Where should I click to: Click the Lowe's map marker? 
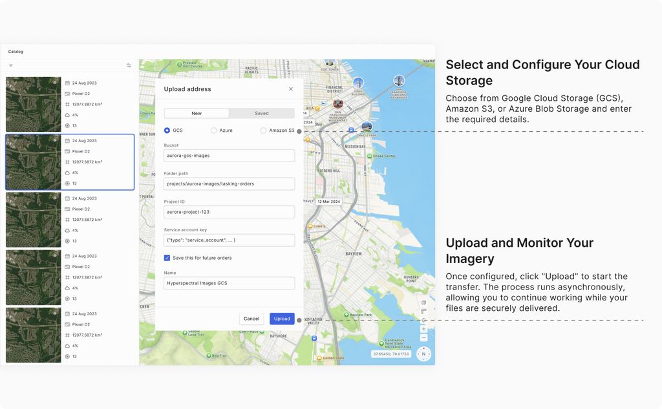click(x=310, y=226)
